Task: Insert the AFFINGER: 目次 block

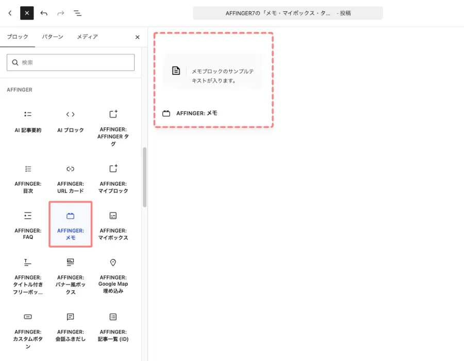Action: [x=28, y=179]
